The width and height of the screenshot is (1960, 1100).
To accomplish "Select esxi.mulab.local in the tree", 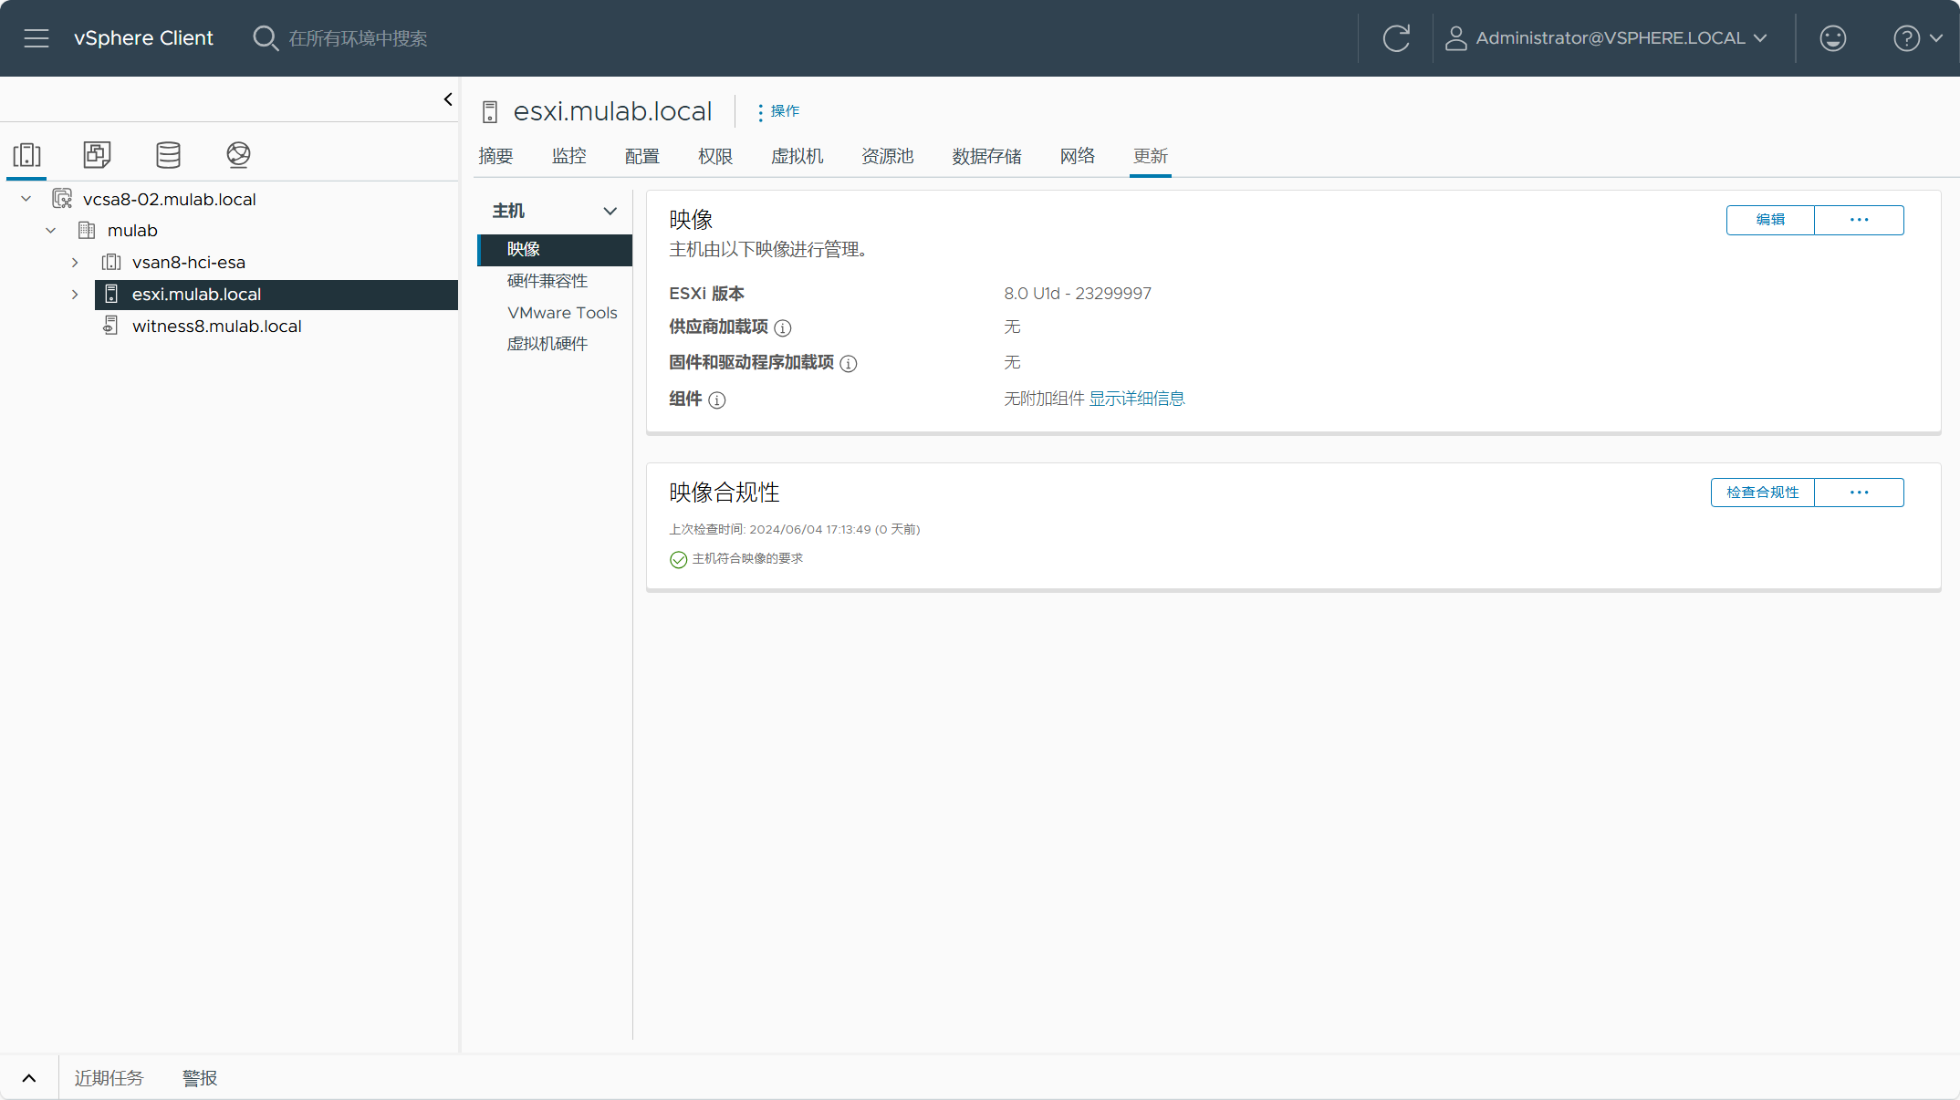I will 276,295.
